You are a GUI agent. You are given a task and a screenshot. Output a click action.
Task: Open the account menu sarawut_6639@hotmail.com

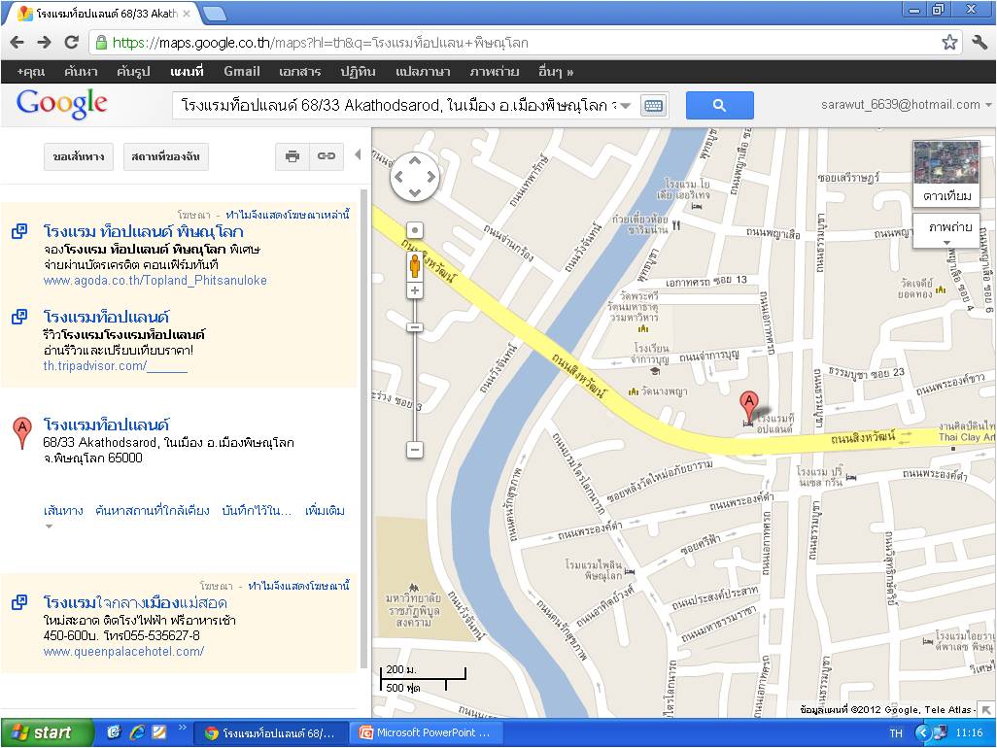(x=906, y=105)
